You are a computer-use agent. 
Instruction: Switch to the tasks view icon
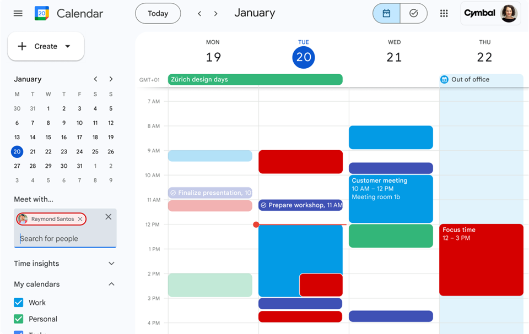click(414, 14)
